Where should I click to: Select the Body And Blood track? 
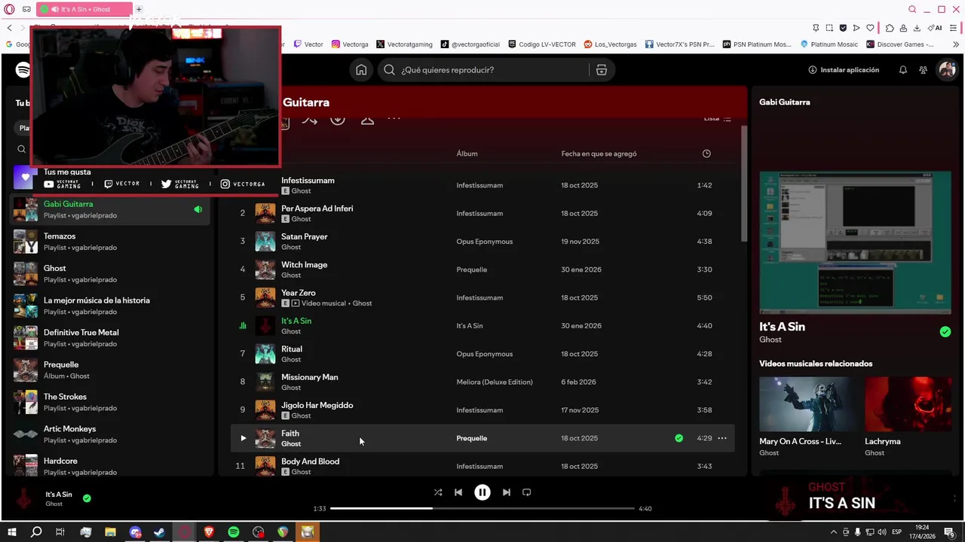click(x=311, y=461)
